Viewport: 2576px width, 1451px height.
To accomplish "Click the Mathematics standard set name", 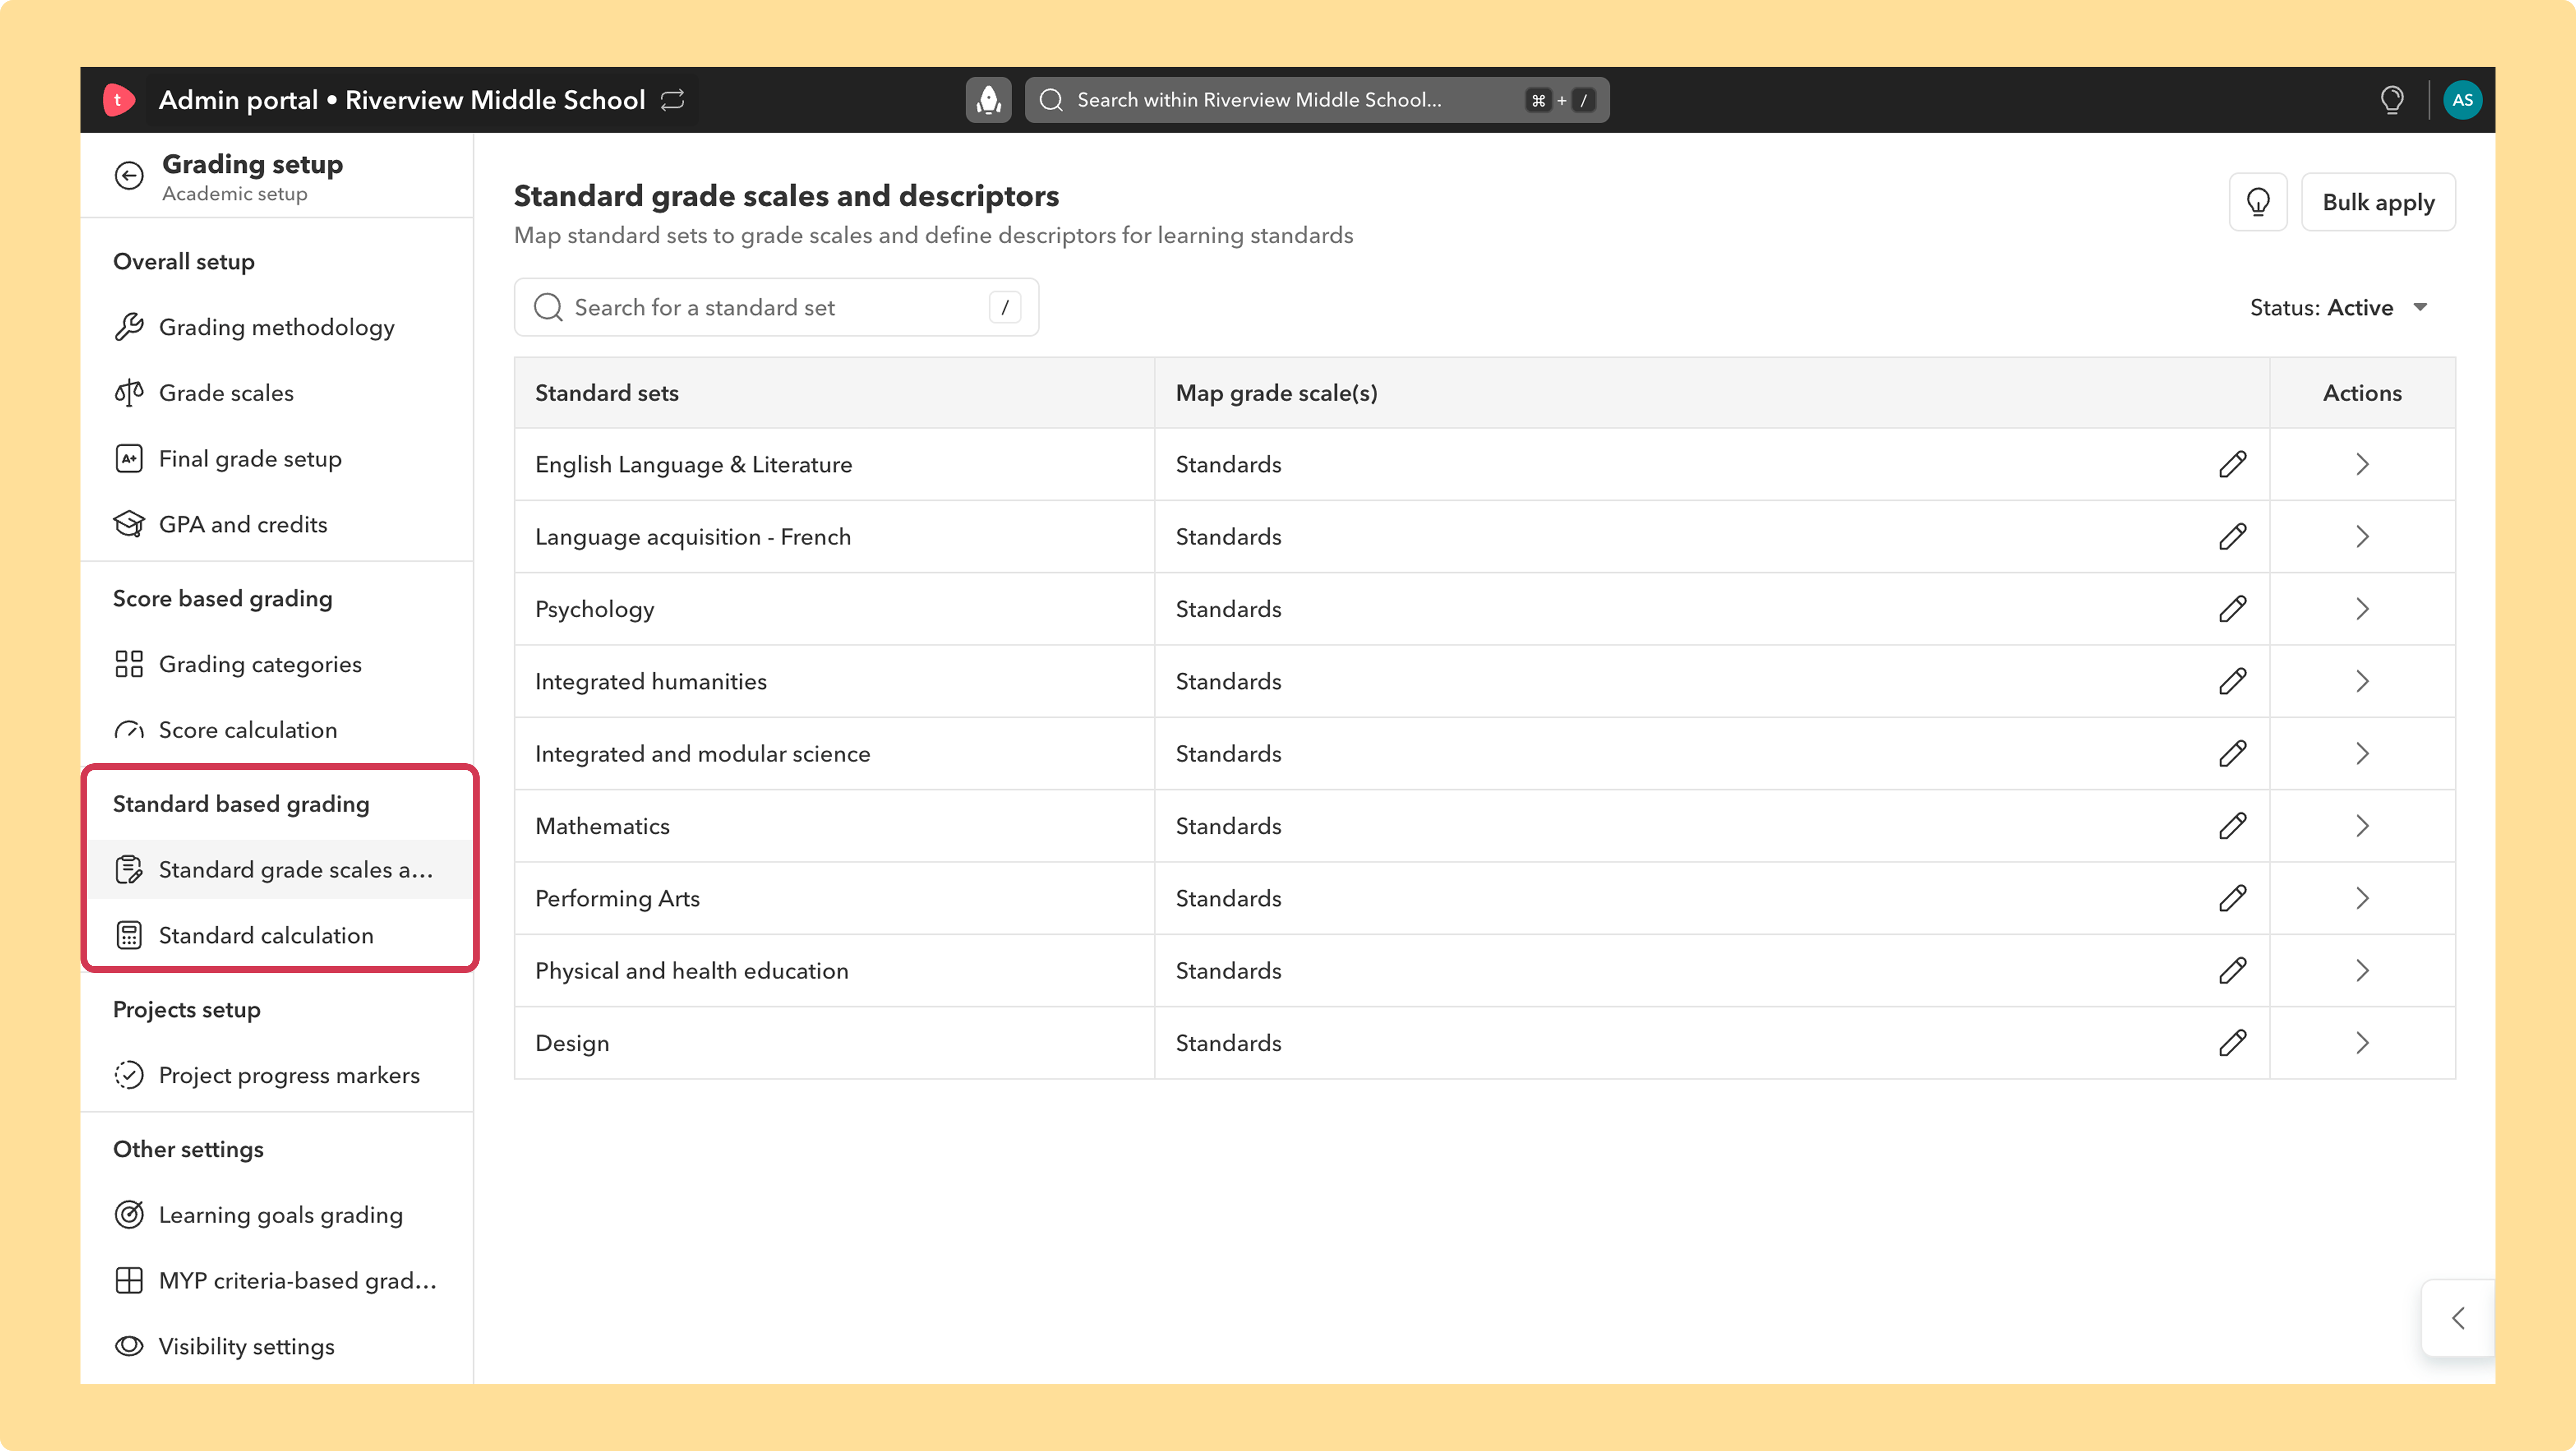I will point(602,826).
